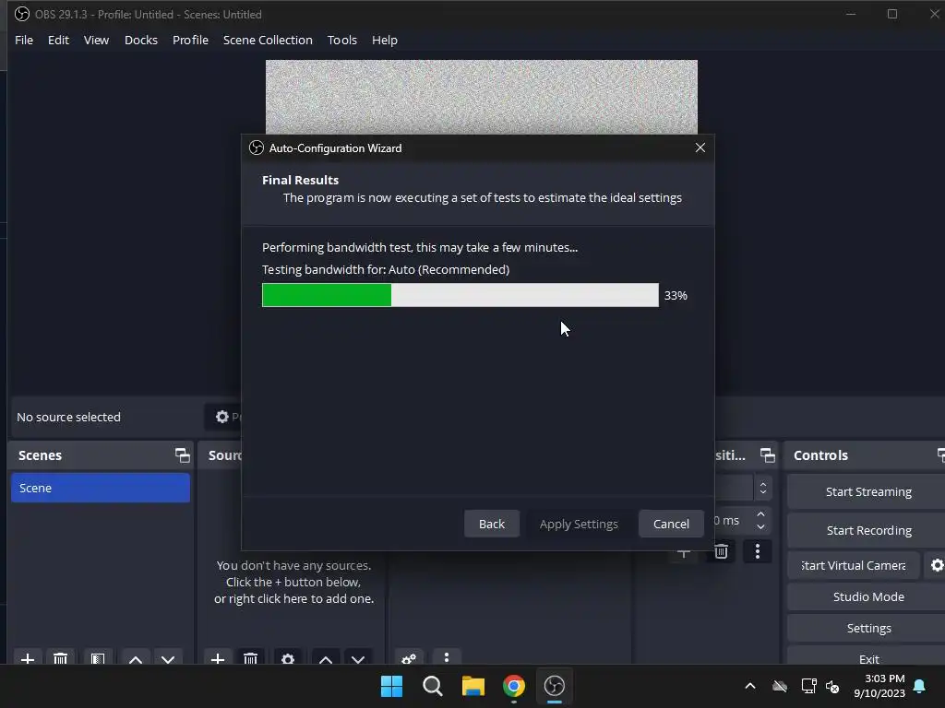Click the bandwidth test progress bar
The height and width of the screenshot is (708, 945).
pos(461,295)
